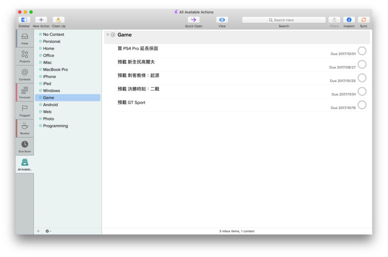Open the gear action menu below sidebar
The width and height of the screenshot is (388, 257).
48,231
